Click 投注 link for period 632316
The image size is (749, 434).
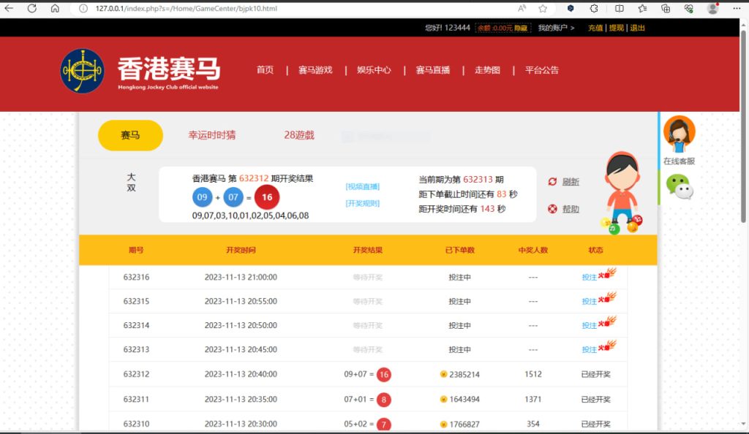pos(589,277)
